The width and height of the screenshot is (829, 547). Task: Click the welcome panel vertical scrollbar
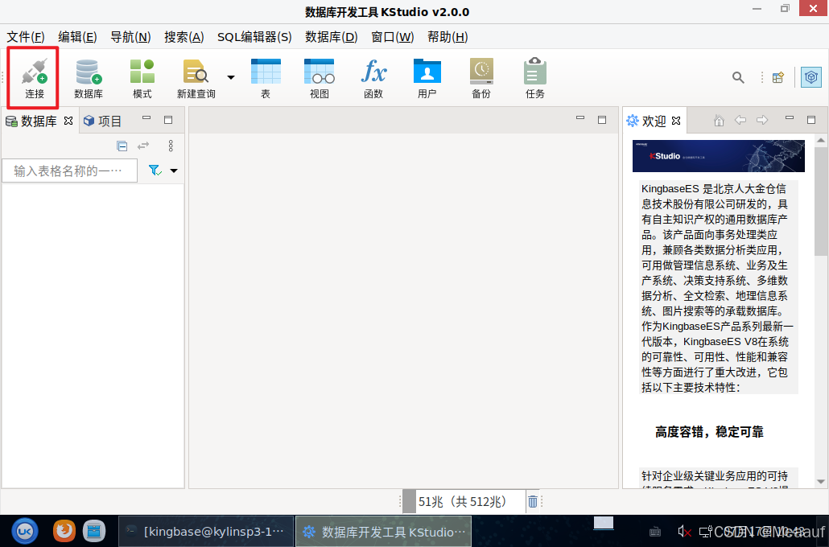click(820, 201)
